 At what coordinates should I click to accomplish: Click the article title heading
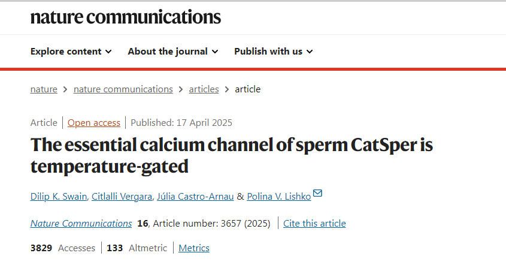pyautogui.click(x=231, y=155)
